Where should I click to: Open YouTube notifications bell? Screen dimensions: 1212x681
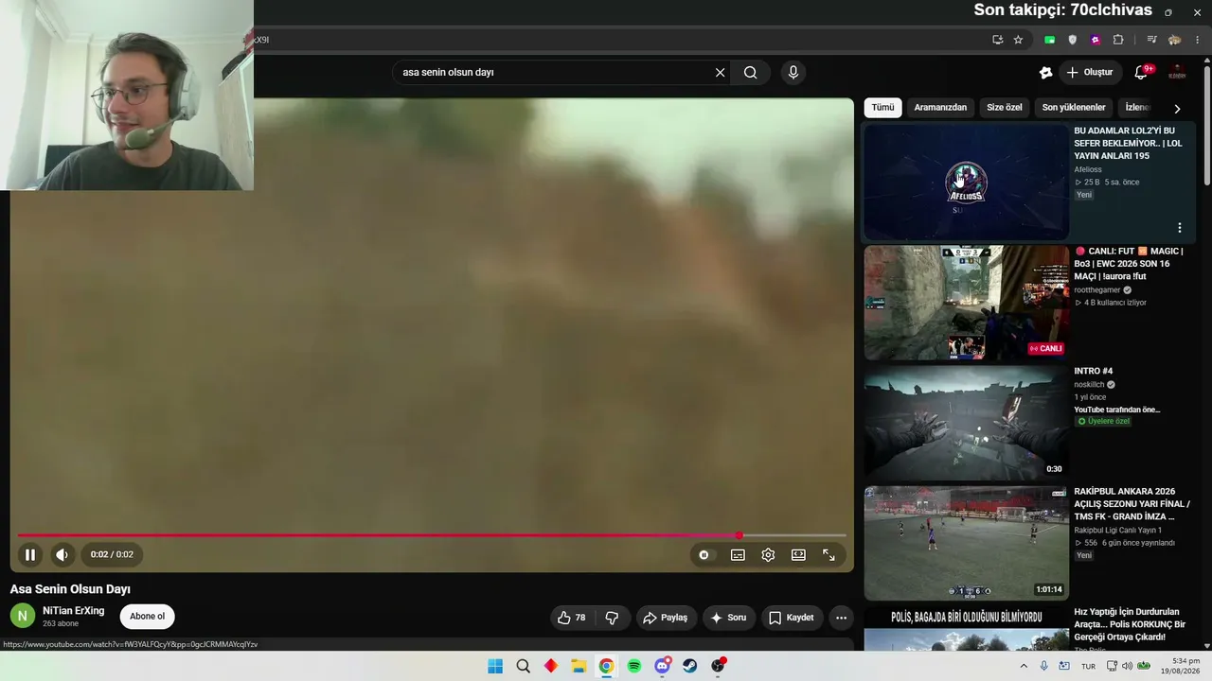pyautogui.click(x=1141, y=72)
